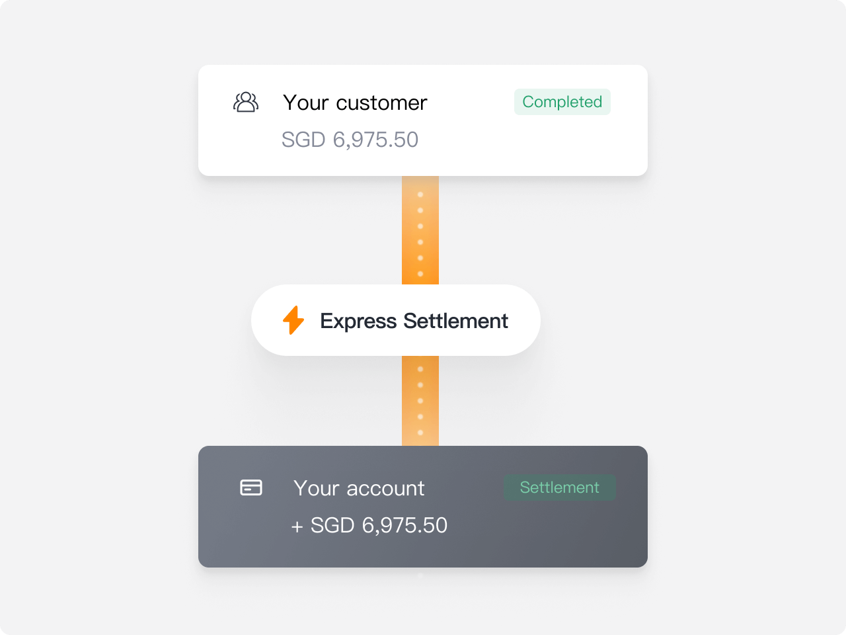This screenshot has height=635, width=846.
Task: Click the orange lightning bolt icon
Action: click(x=293, y=320)
